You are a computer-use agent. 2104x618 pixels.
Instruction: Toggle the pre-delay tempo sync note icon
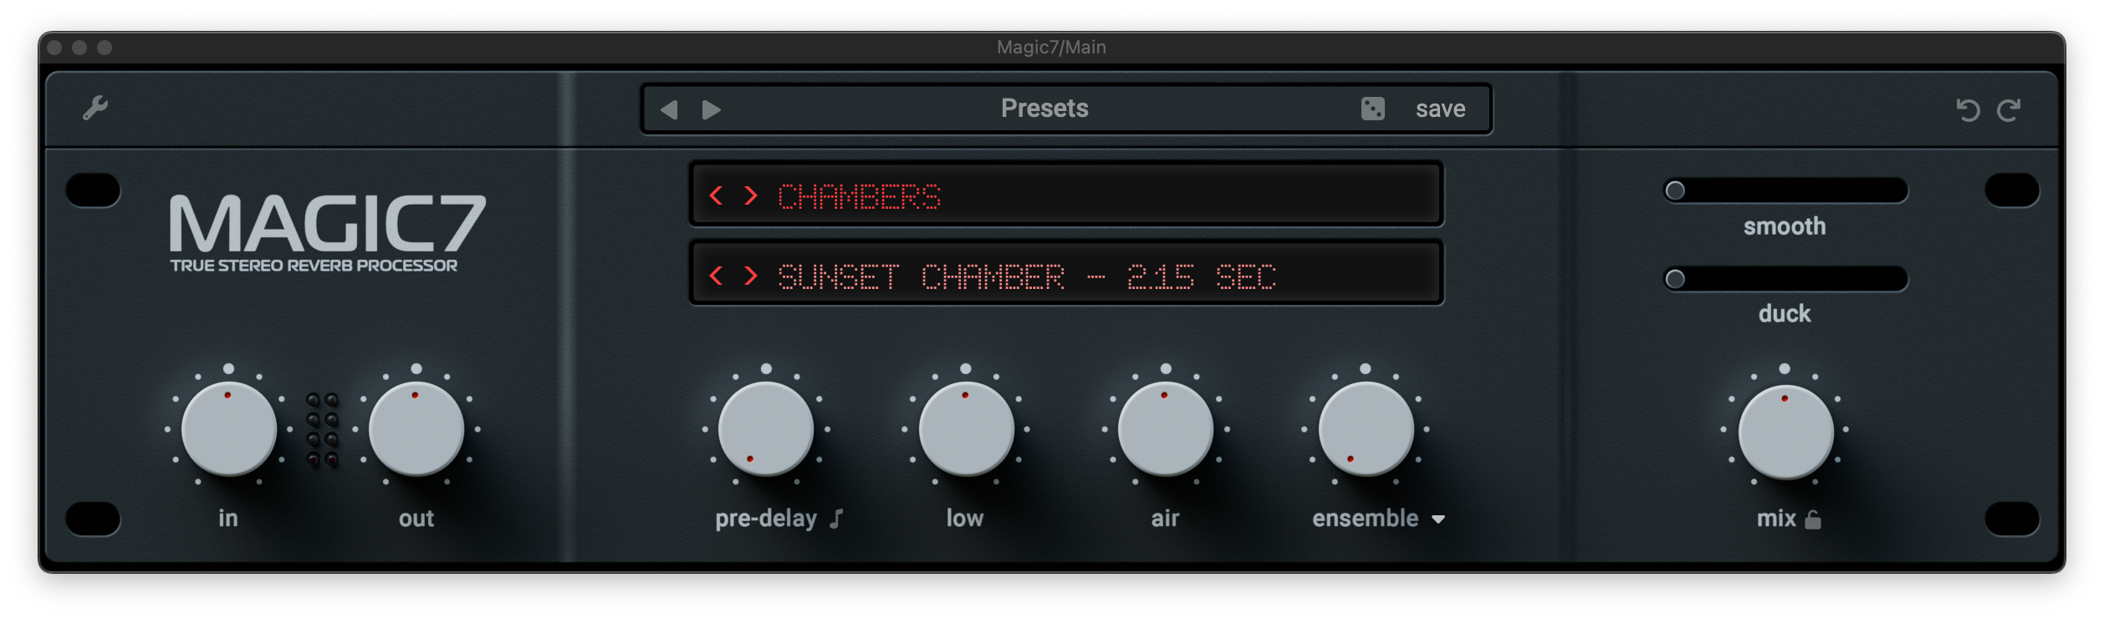click(x=836, y=519)
